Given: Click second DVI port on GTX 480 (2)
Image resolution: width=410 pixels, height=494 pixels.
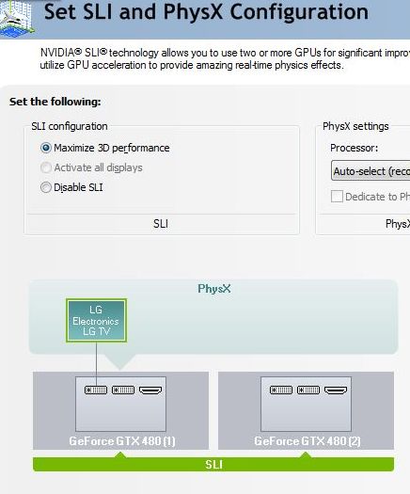Looking at the screenshot, I should (308, 390).
